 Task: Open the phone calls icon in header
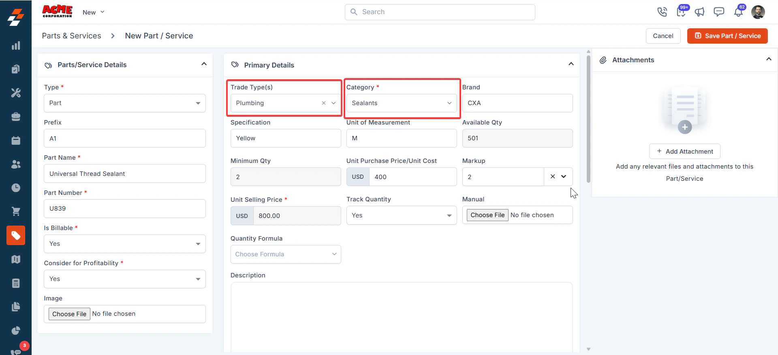[662, 12]
